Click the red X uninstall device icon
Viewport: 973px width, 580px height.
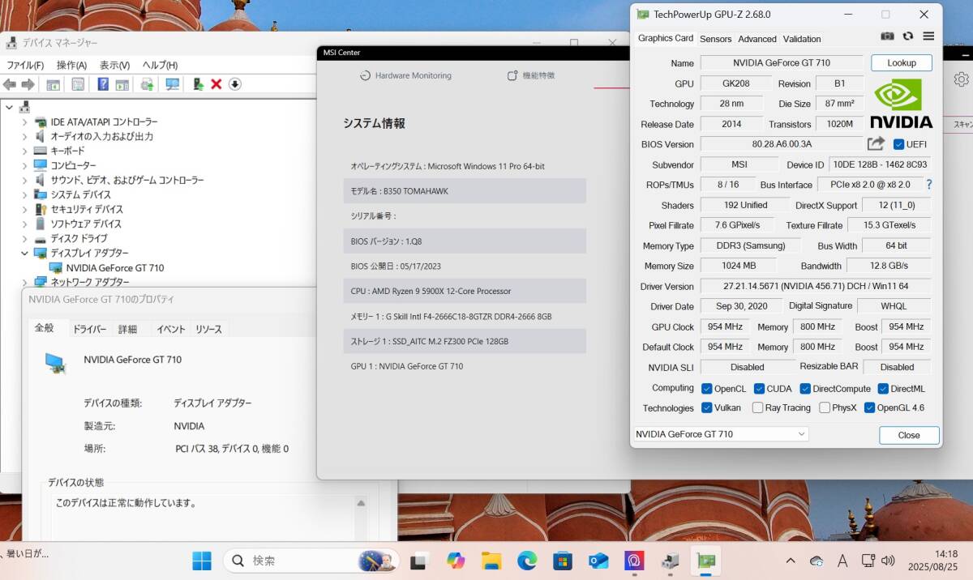(x=216, y=84)
